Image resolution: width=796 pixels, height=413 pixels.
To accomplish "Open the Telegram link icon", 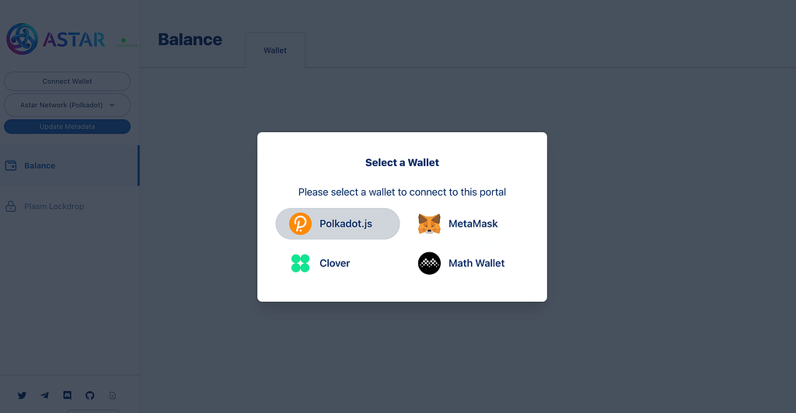I will tap(44, 395).
